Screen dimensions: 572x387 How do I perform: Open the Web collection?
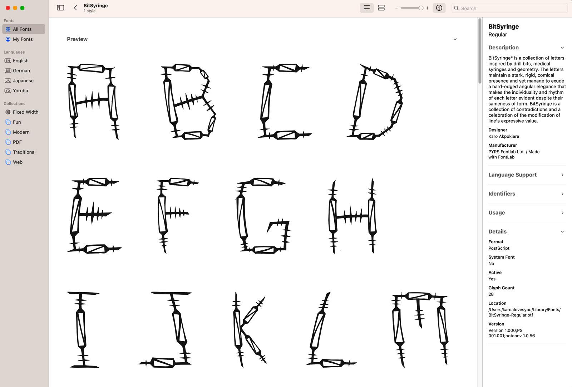[24, 162]
